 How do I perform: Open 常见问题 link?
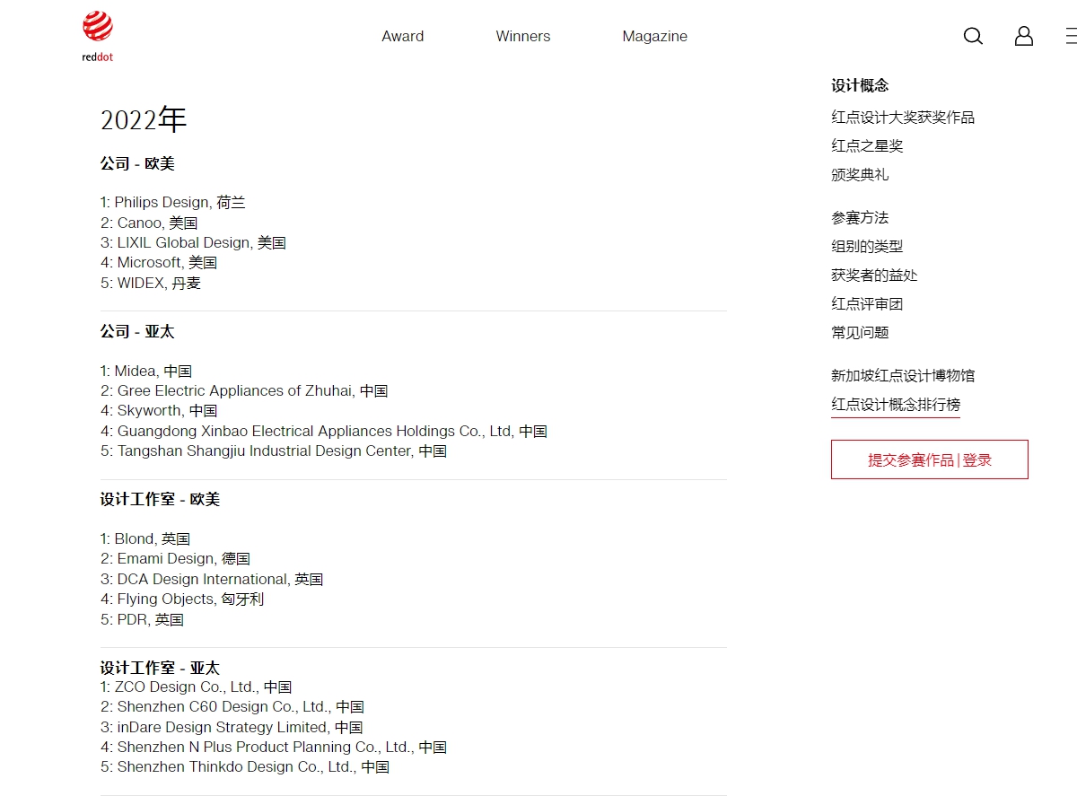[x=860, y=333]
